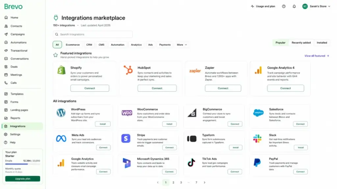
Task: Filter by Ads category
Action: click(x=150, y=45)
